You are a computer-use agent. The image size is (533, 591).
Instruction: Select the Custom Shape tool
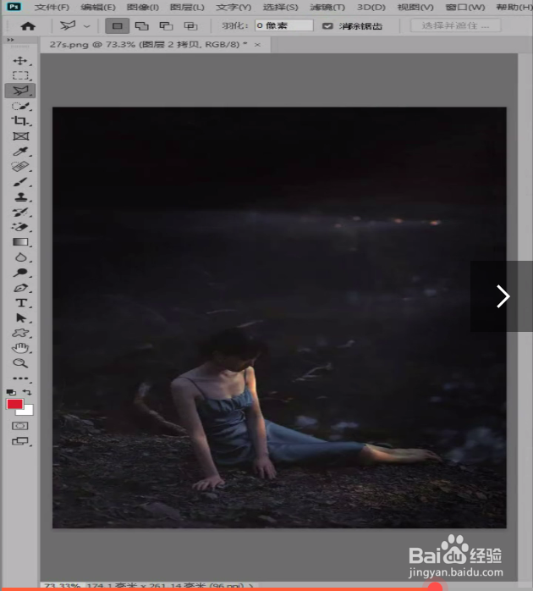20,334
